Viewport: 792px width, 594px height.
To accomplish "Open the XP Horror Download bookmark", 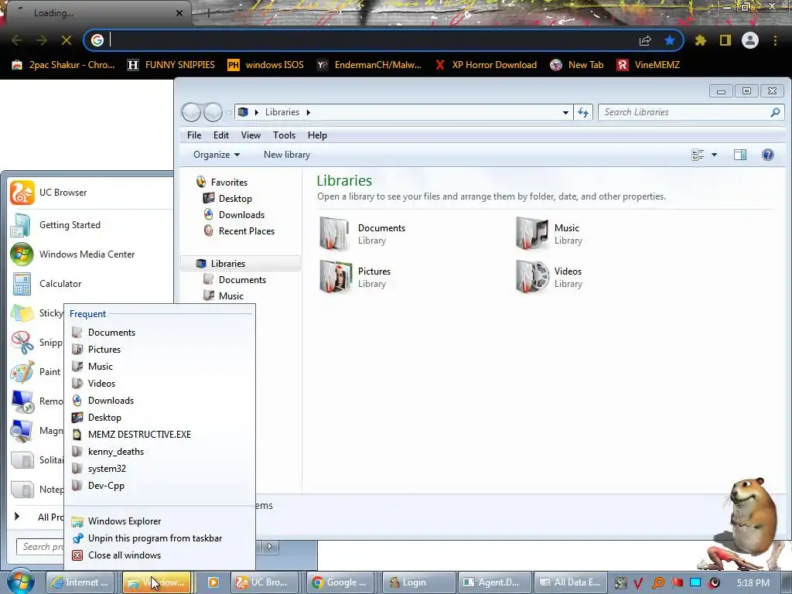I will (x=486, y=65).
